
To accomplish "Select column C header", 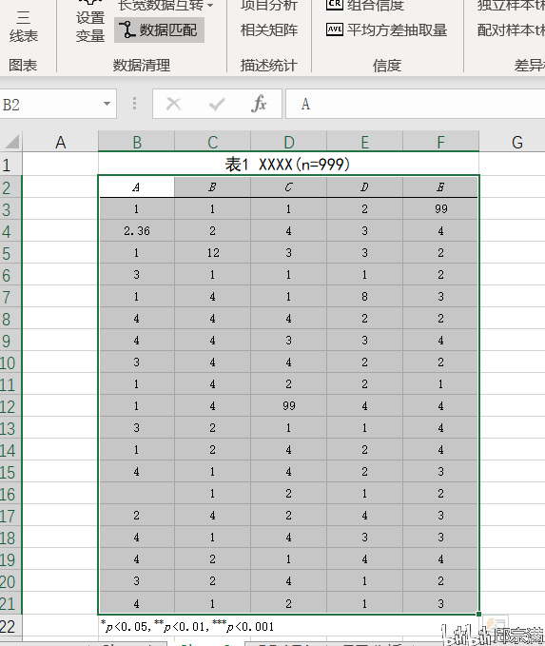I will click(212, 142).
